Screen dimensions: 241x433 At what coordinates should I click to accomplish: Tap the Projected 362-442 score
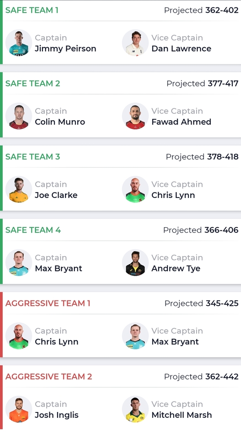click(201, 376)
